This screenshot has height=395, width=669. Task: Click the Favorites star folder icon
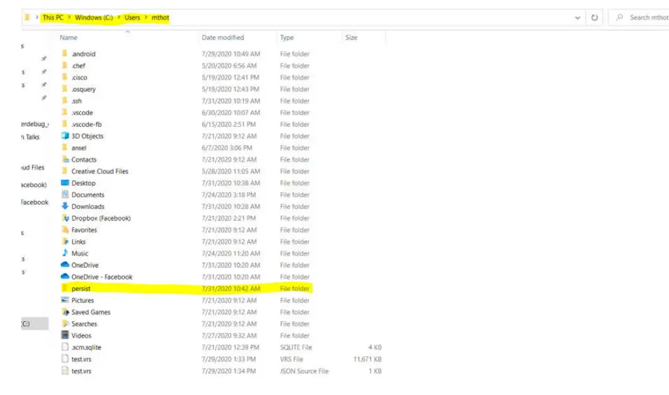65,230
